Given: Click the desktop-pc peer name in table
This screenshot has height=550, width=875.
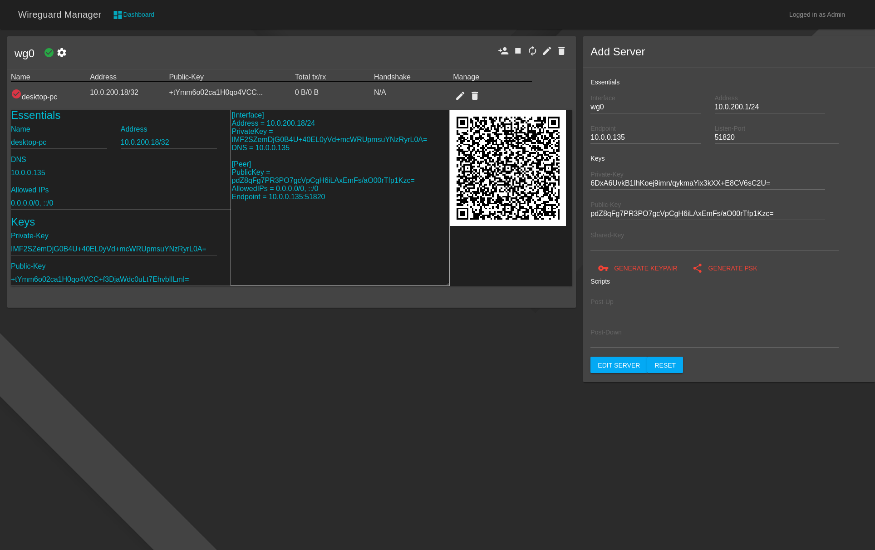Looking at the screenshot, I should (x=39, y=97).
